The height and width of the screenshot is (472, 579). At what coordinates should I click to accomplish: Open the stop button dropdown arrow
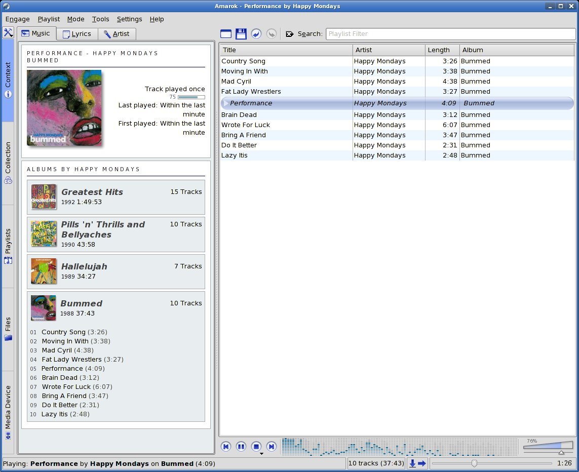(x=261, y=454)
